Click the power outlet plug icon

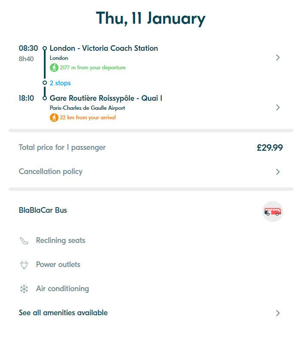point(24,265)
